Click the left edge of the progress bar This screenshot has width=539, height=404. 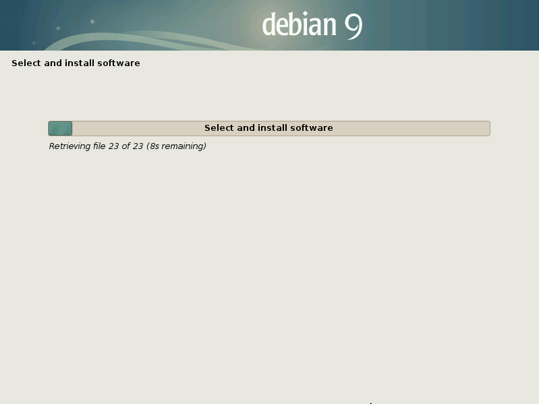(50, 128)
